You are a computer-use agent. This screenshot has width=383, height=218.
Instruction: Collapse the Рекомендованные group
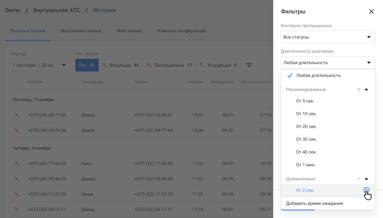(366, 89)
